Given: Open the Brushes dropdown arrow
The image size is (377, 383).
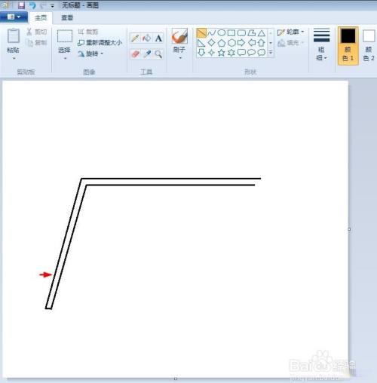Looking at the screenshot, I should pos(180,58).
